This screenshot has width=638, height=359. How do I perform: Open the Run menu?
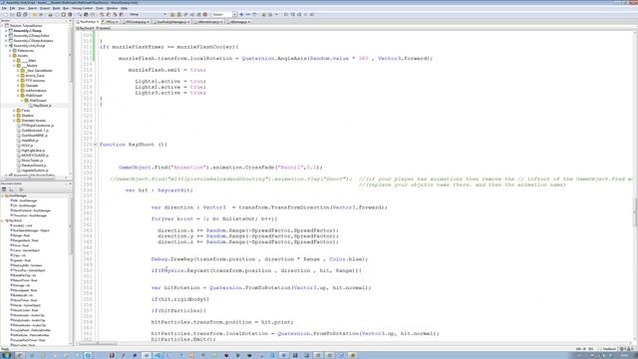[66, 8]
